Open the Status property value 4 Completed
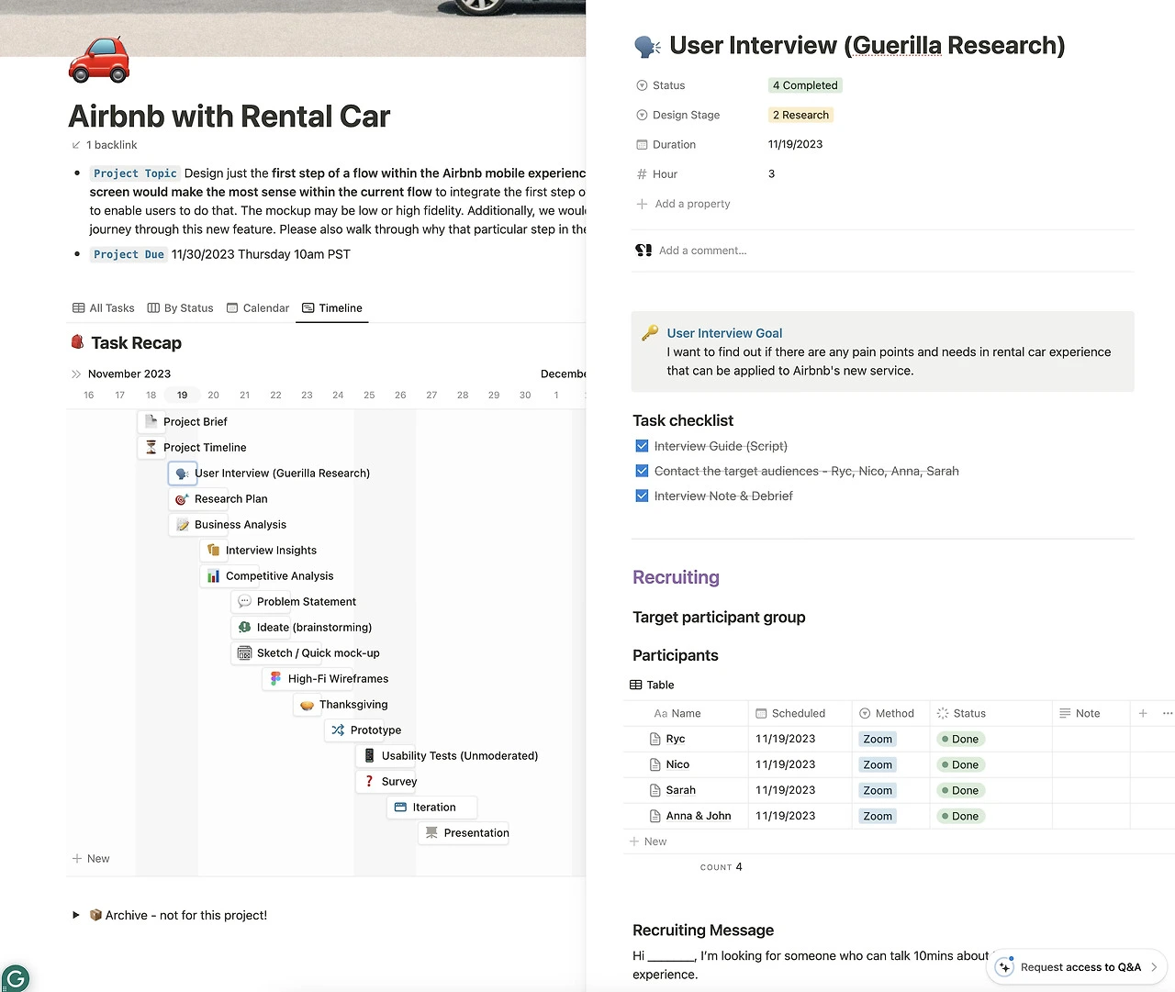1175x992 pixels. pyautogui.click(x=805, y=85)
